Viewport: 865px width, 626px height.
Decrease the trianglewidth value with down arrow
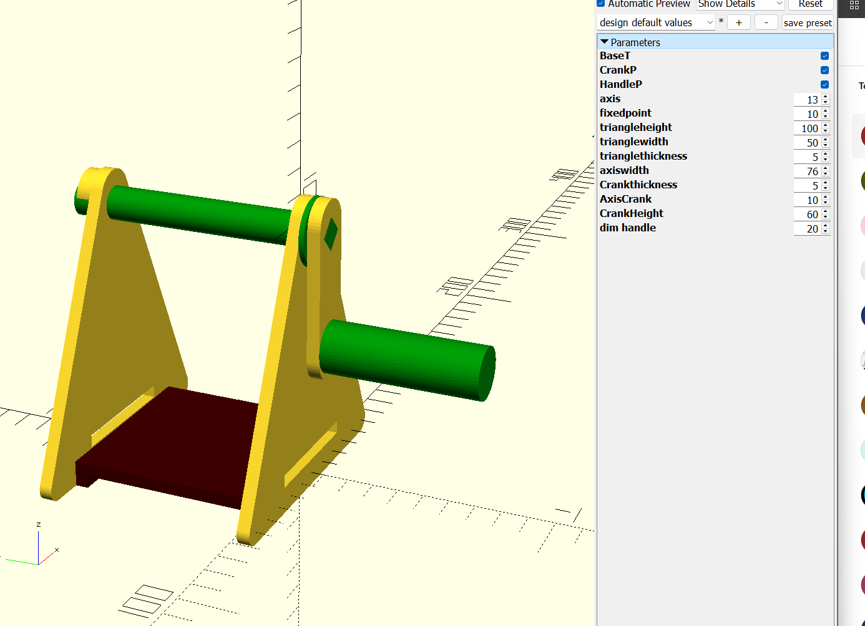coord(826,146)
